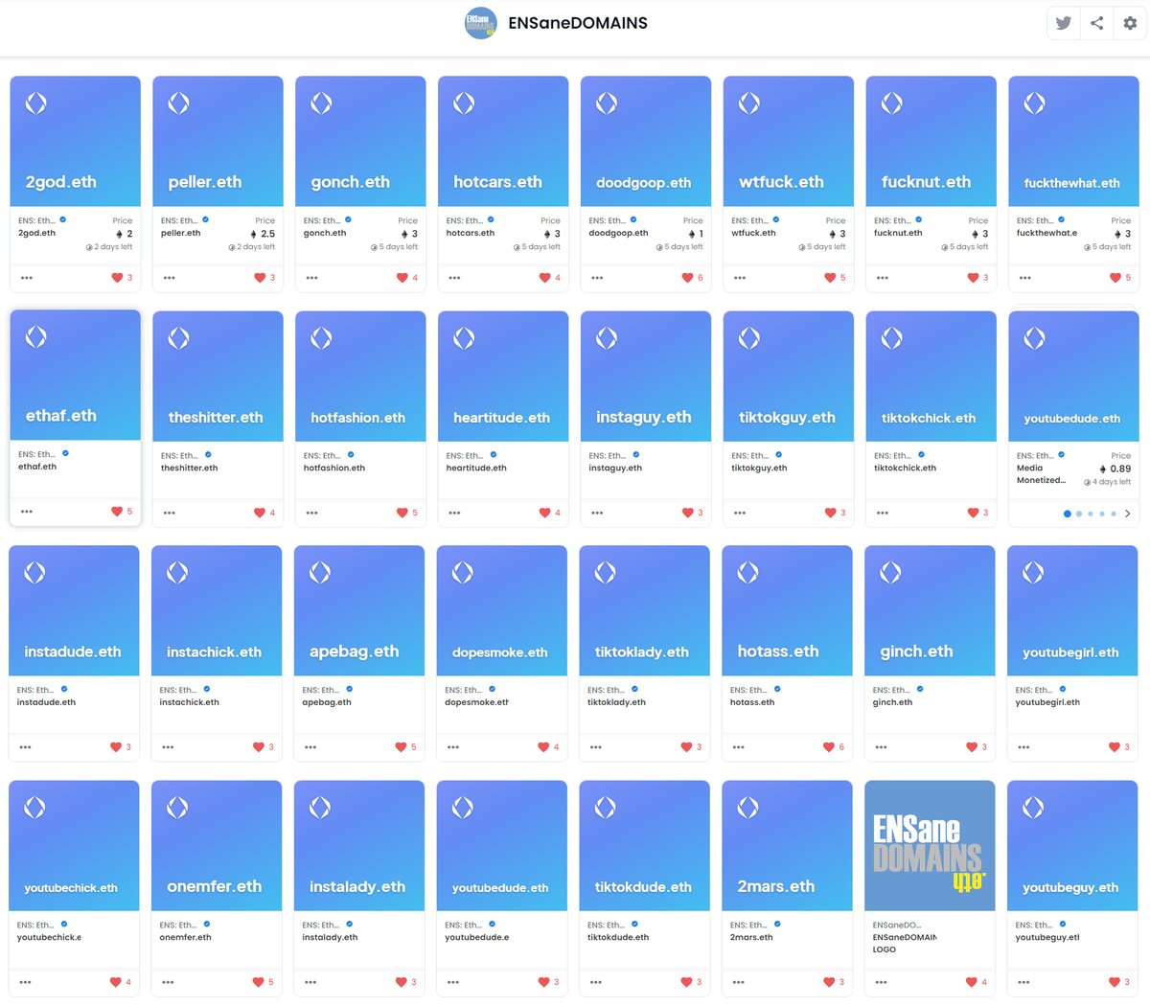1150x1006 pixels.
Task: Like instaguy.eth via heart icon
Action: [687, 513]
